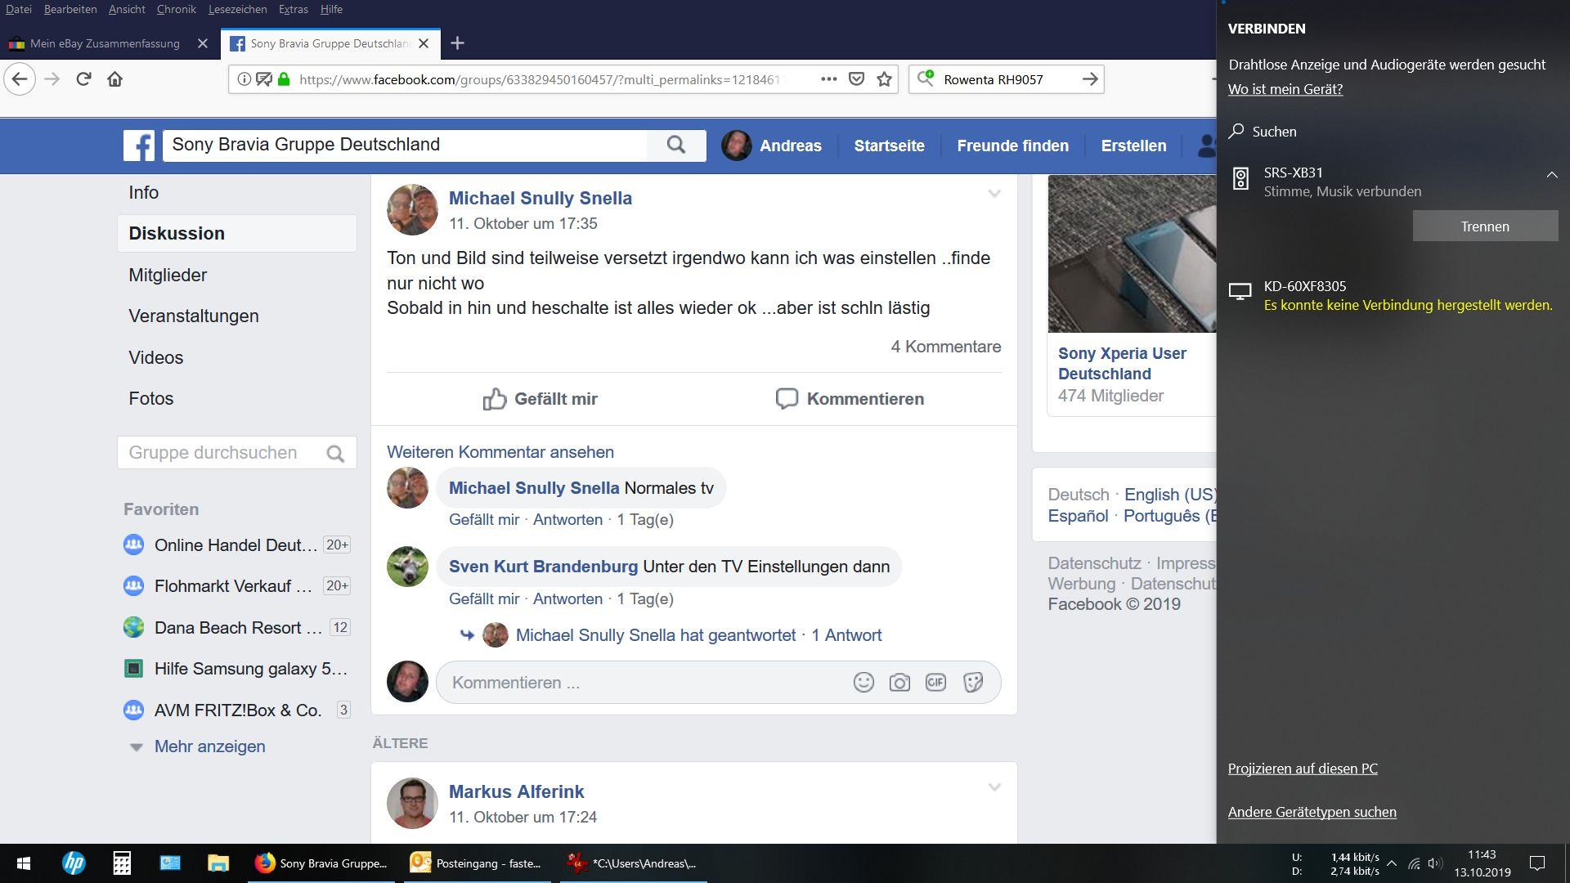
Task: Show hidden system tray icons
Action: click(x=1392, y=863)
